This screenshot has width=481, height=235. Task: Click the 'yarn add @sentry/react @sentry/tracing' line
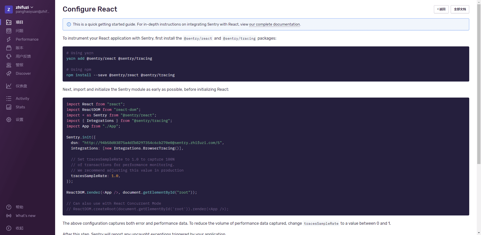pos(109,58)
